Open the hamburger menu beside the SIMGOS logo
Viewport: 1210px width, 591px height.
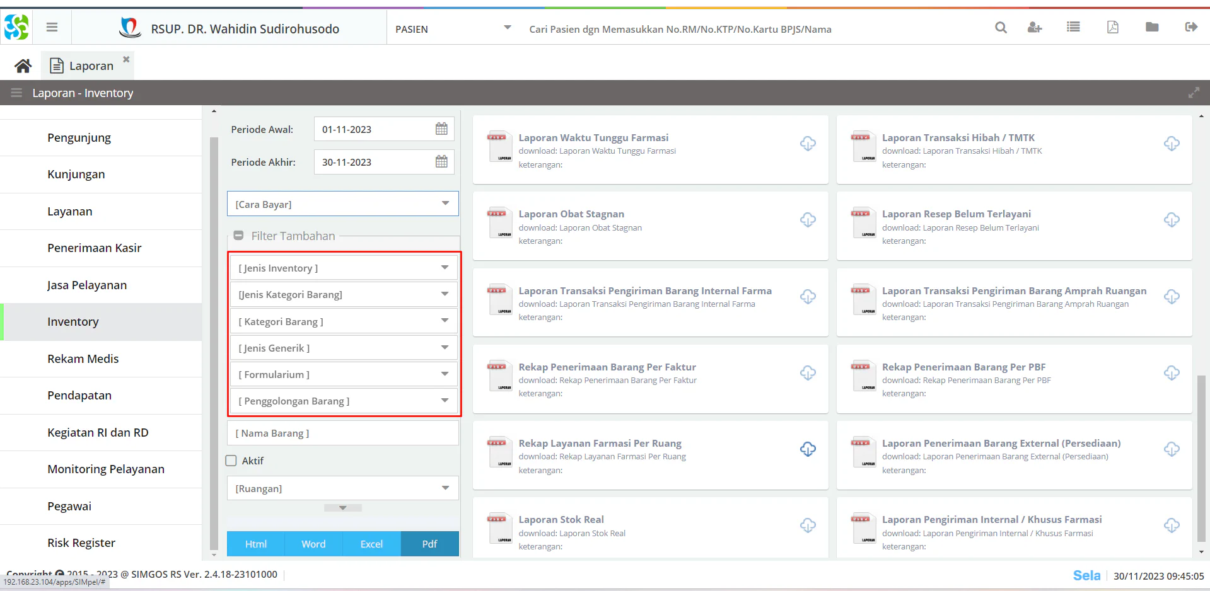click(x=52, y=27)
